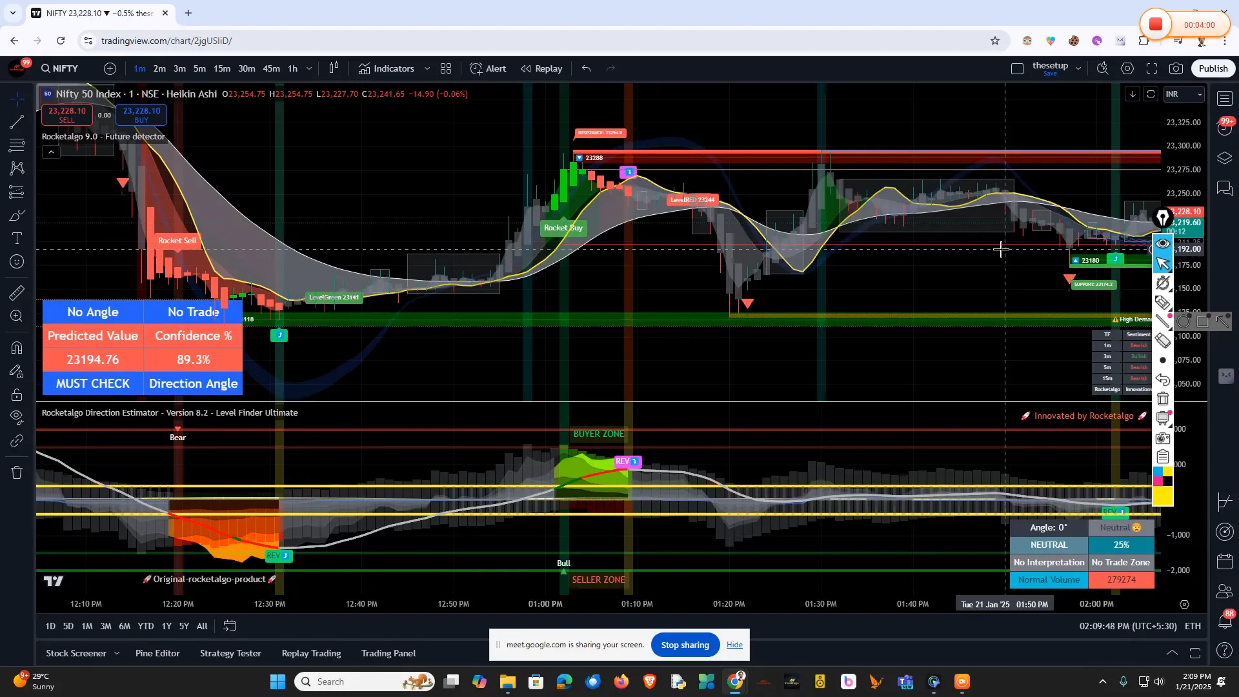Screen dimensions: 1239x697
Task: Undo the last chart action
Action: pyautogui.click(x=586, y=68)
